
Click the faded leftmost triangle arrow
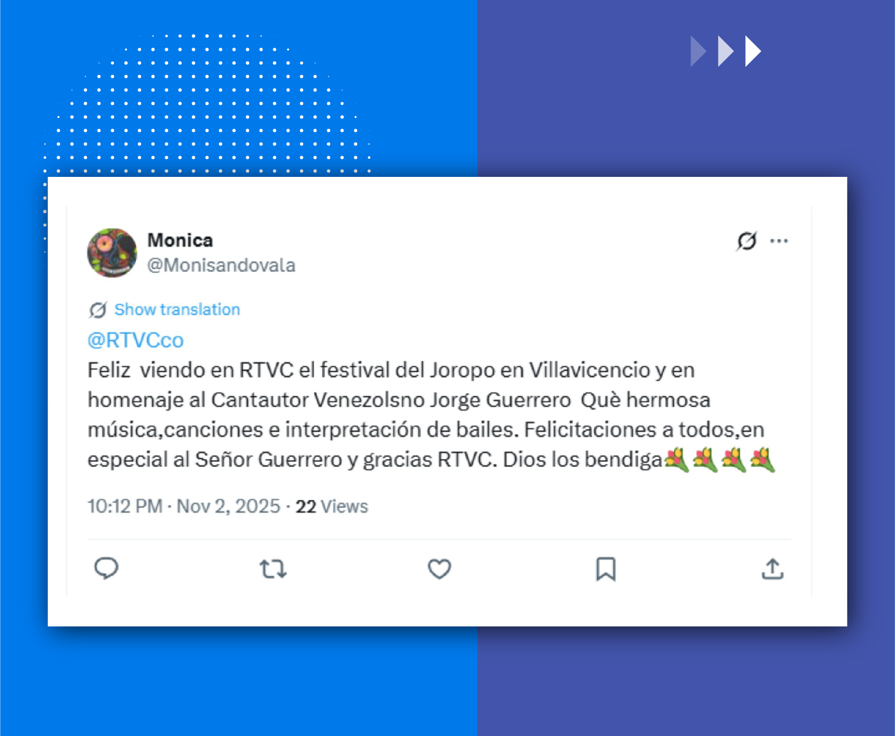(x=698, y=51)
